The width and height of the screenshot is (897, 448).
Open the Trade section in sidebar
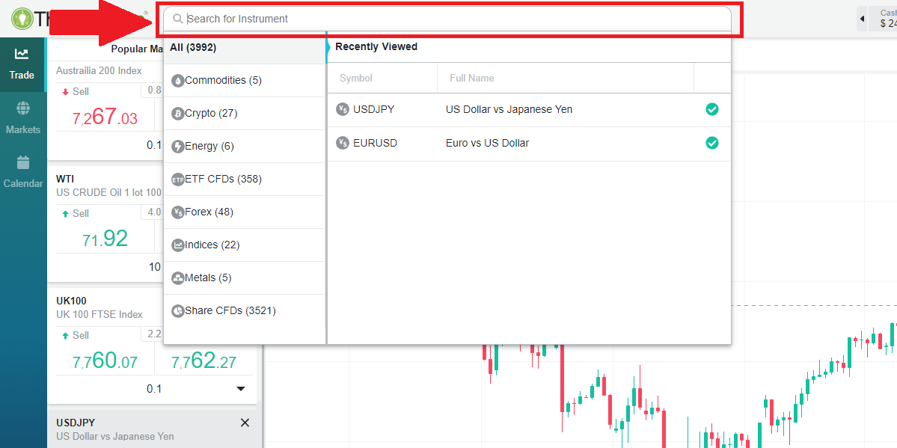22,64
